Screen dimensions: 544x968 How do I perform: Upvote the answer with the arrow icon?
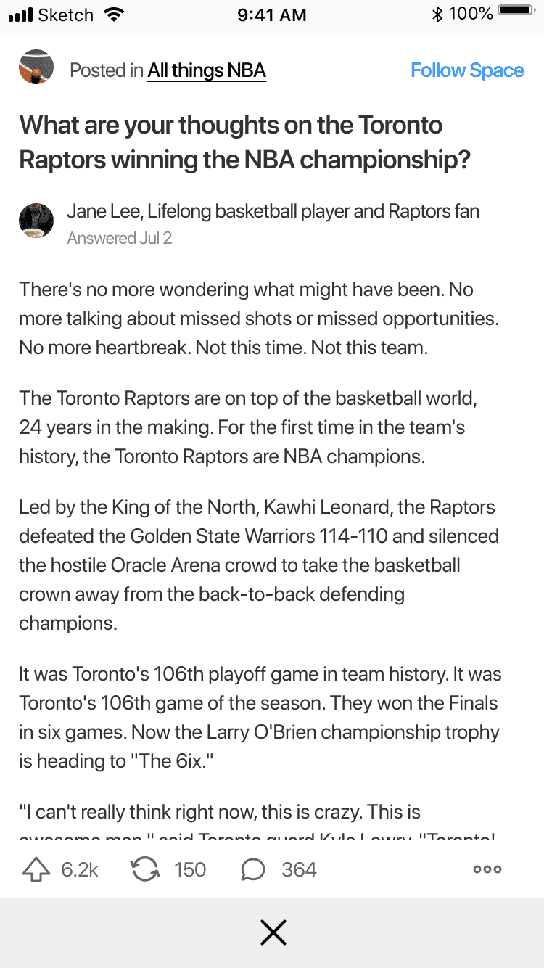pos(36,869)
